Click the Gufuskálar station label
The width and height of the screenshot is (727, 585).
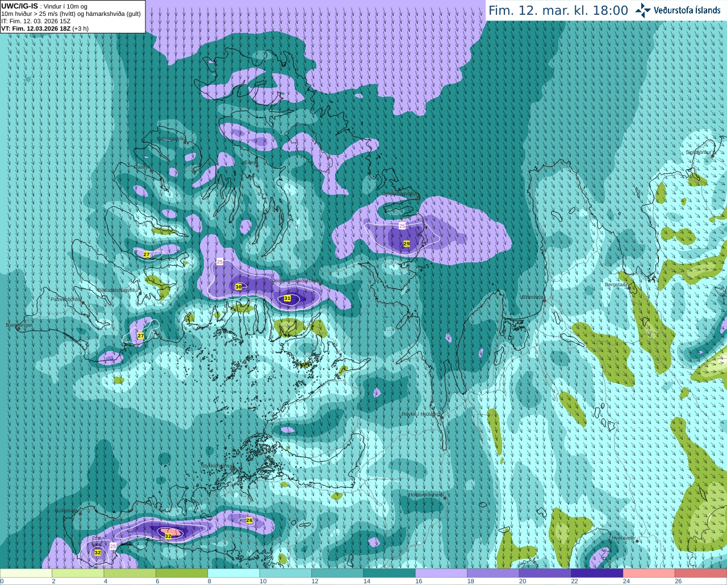coord(67,511)
